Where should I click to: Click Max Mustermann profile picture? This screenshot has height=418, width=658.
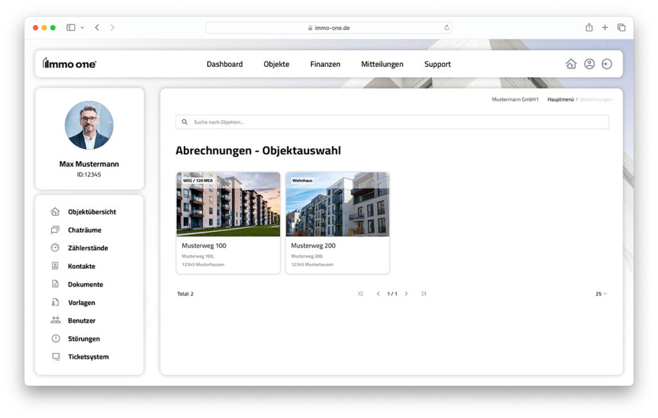coord(89,125)
